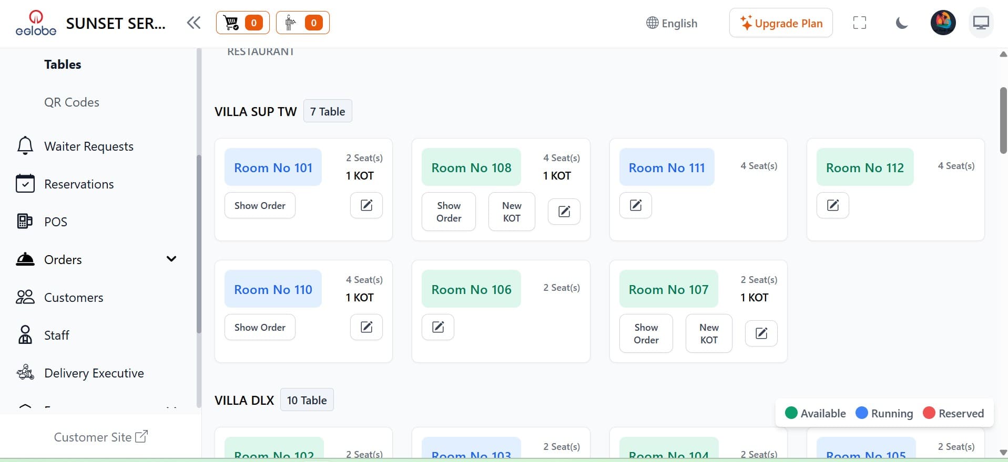
Task: Open Waiter Requests page
Action: pyautogui.click(x=89, y=146)
